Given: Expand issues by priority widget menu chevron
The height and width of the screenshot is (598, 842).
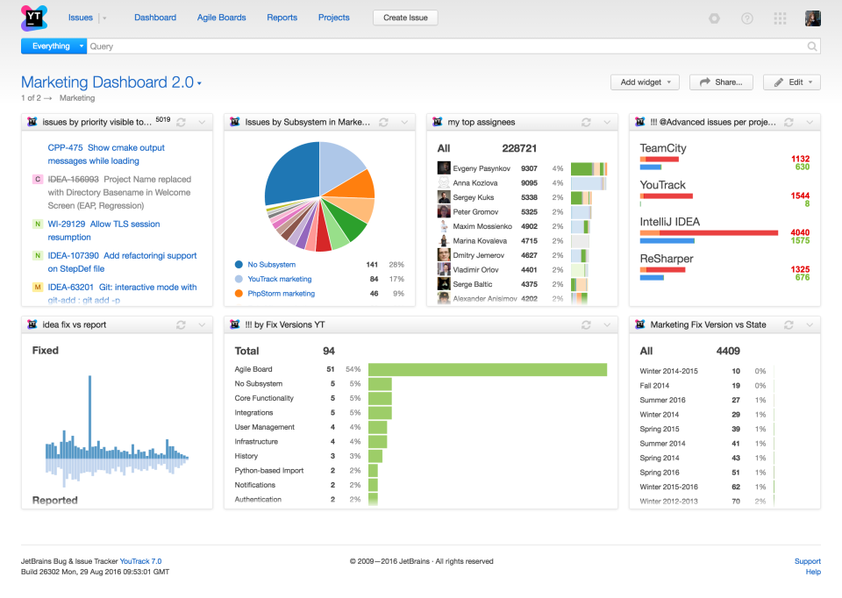Looking at the screenshot, I should click(x=202, y=123).
